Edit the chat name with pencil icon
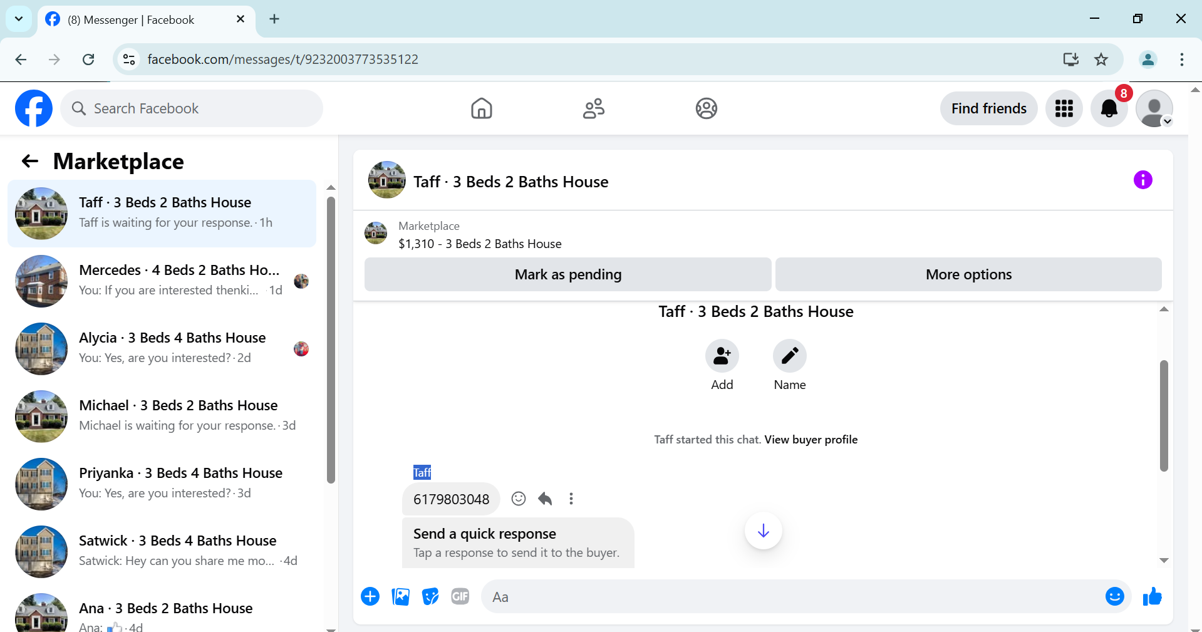 [x=789, y=356]
